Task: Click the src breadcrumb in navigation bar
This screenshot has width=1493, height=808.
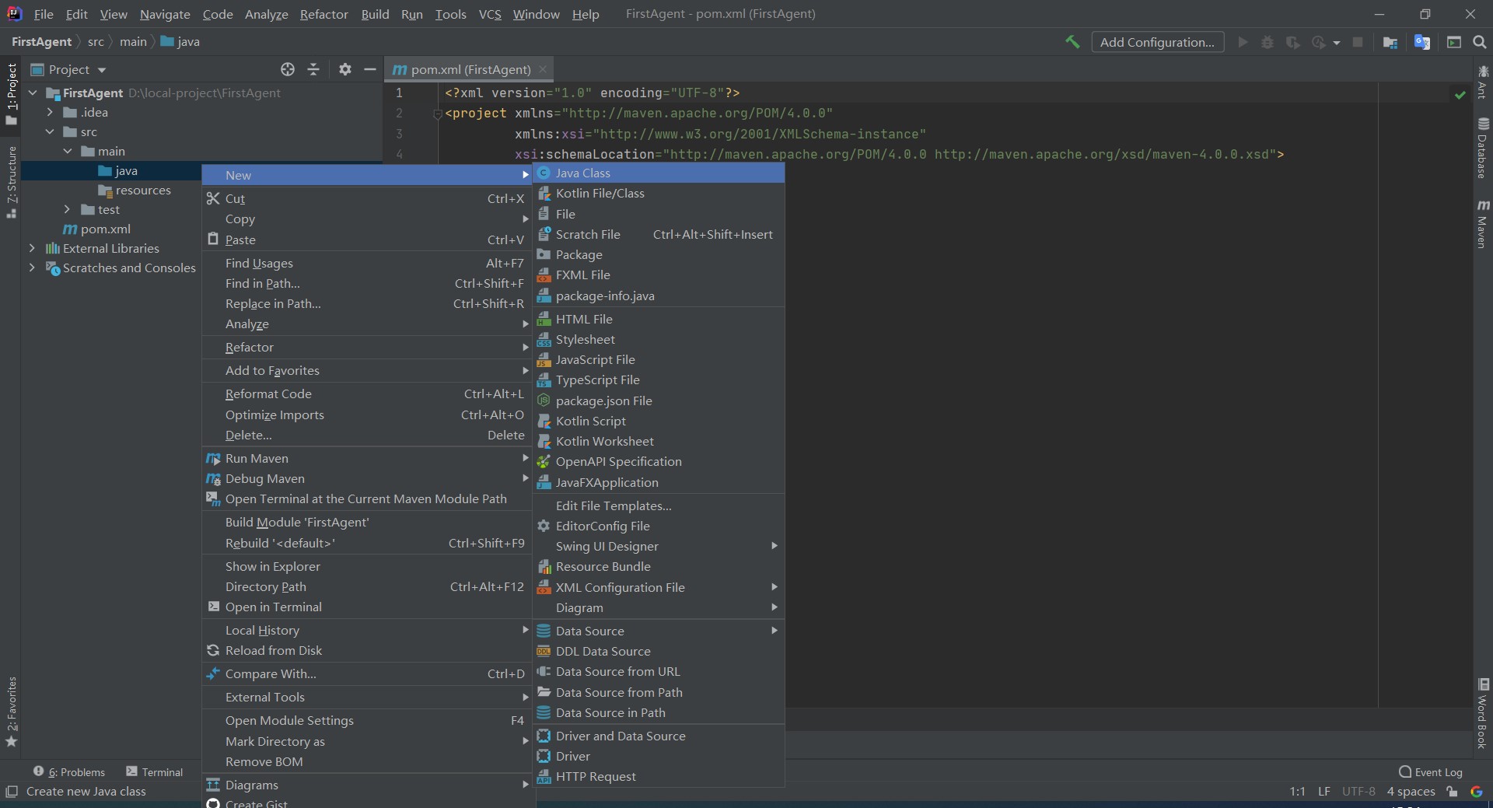Action: [x=96, y=42]
